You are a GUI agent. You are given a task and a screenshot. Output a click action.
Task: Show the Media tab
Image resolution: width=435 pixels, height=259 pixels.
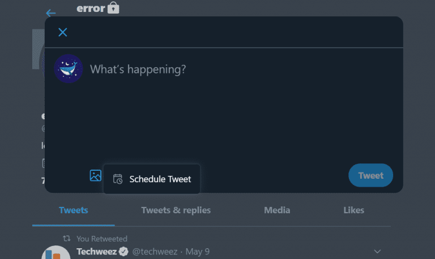pyautogui.click(x=277, y=210)
